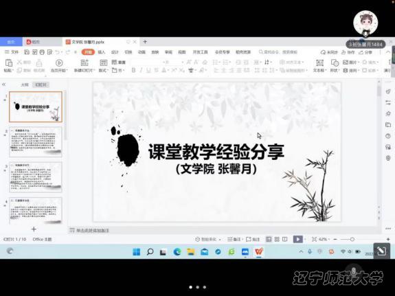Toggle Bold formatting button
The image size is (395, 296).
(133, 70)
